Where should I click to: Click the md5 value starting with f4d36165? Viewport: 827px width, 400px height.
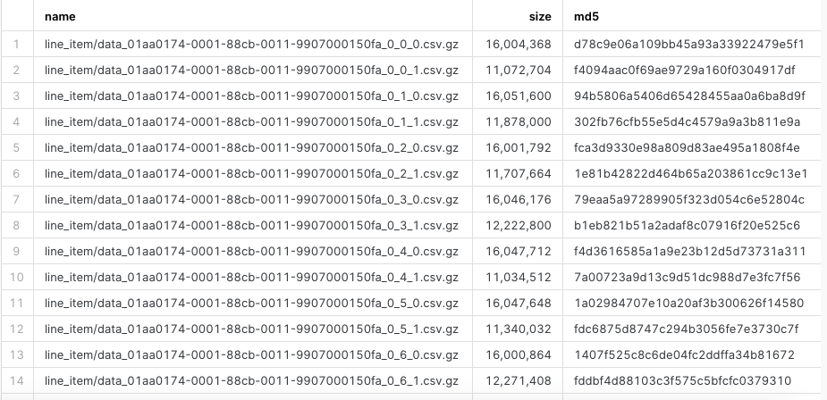click(x=689, y=251)
